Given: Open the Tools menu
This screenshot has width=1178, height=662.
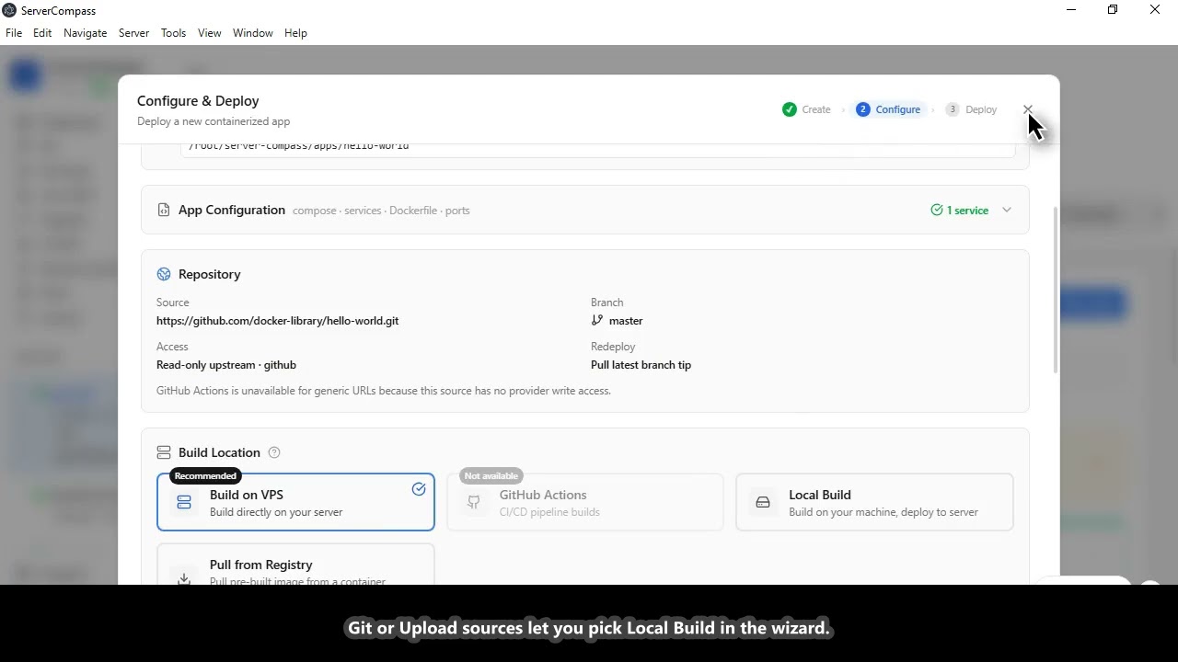Looking at the screenshot, I should pos(173,33).
